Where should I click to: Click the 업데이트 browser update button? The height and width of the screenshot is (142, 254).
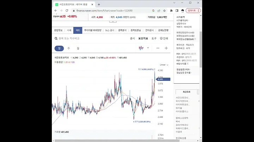pos(193,11)
